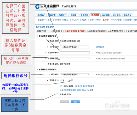Screen dimensions: 137x115
Task: Select 否 for 证券联名卡
Action: point(70,80)
